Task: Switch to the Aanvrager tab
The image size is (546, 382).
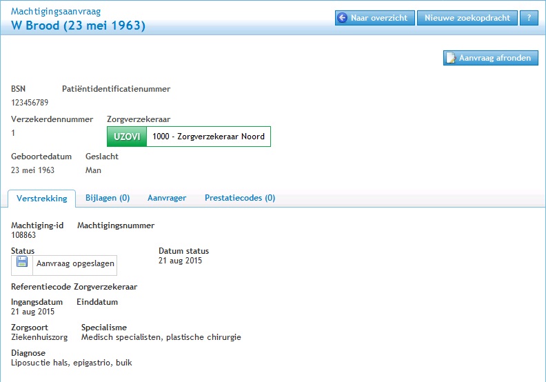Action: [167, 198]
